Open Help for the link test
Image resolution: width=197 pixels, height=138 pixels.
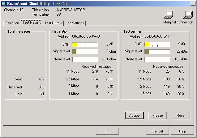pos(182,131)
